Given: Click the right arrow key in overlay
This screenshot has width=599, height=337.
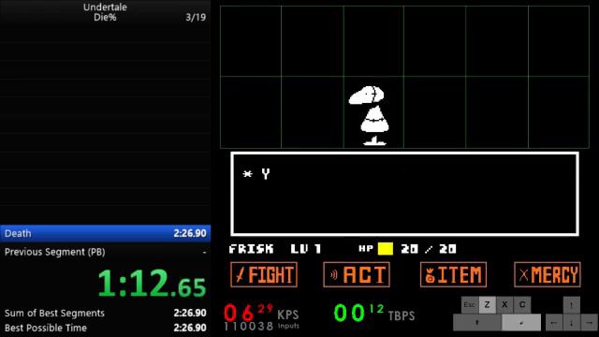Looking at the screenshot, I should 590,323.
